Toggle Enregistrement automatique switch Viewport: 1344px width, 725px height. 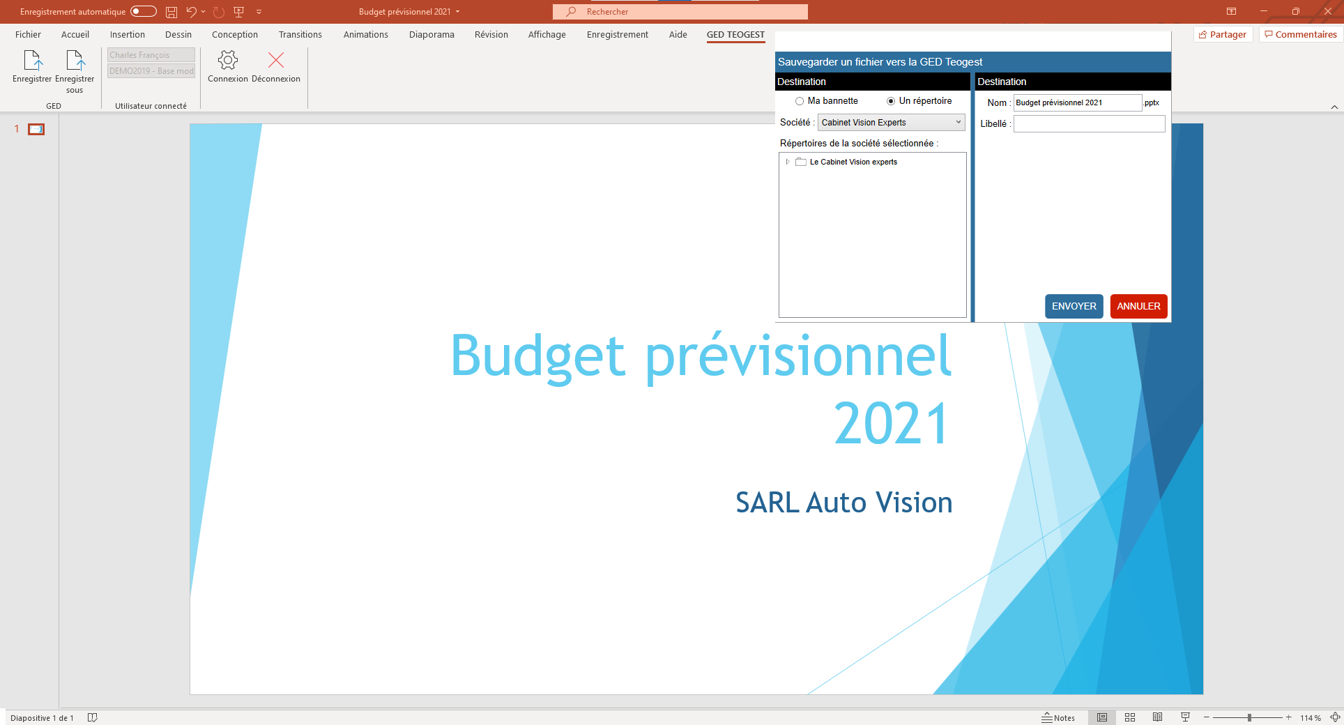click(144, 12)
